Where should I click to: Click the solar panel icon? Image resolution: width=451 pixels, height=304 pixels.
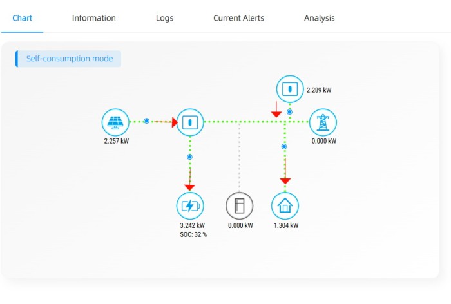click(116, 122)
